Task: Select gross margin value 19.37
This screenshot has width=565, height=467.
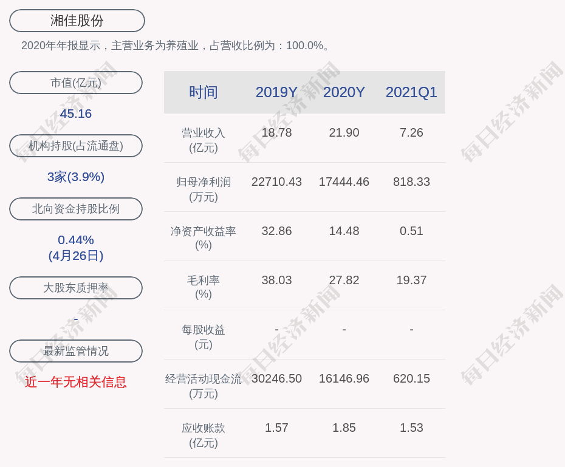Action: tap(411, 280)
